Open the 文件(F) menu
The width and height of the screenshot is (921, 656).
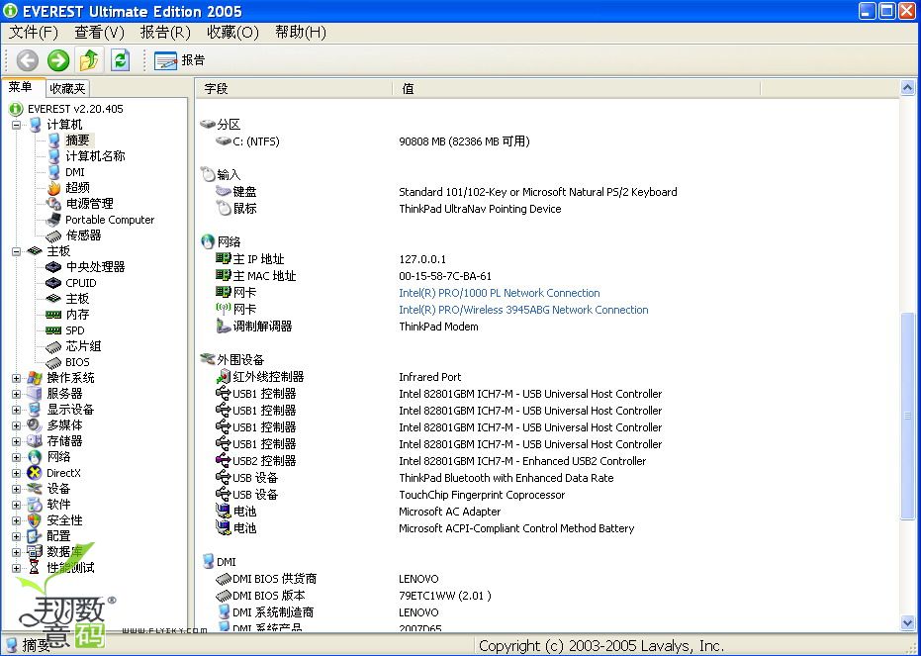(x=34, y=32)
